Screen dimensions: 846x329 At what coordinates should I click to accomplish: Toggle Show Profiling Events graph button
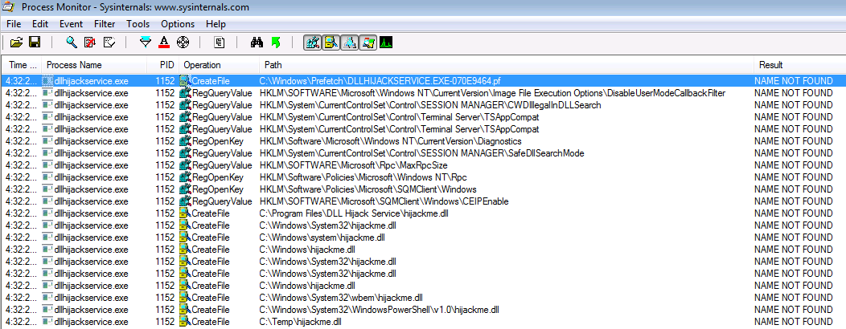pos(386,42)
